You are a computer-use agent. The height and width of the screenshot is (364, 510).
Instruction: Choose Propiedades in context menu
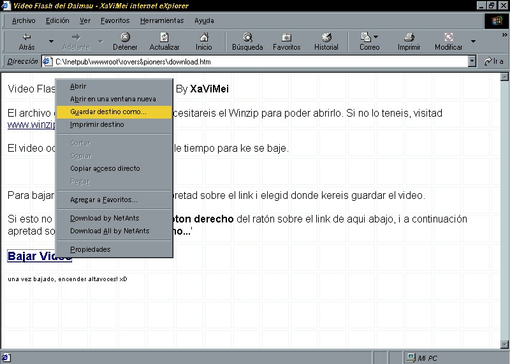pyautogui.click(x=114, y=249)
